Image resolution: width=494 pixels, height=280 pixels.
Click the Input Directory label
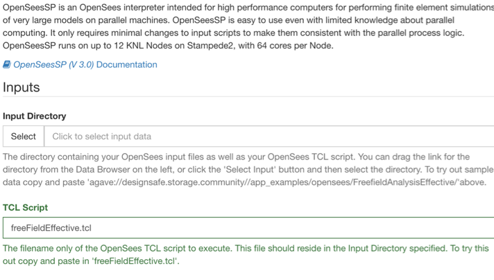tap(34, 116)
